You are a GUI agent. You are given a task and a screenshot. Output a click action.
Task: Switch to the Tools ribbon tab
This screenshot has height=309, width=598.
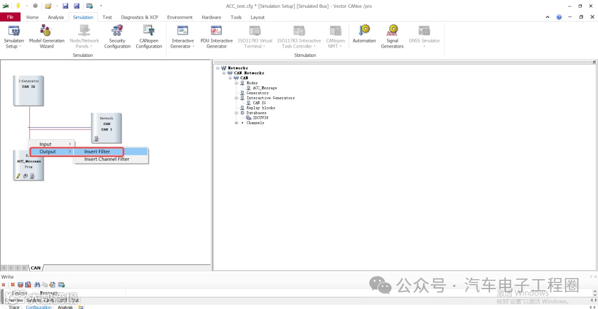click(236, 17)
